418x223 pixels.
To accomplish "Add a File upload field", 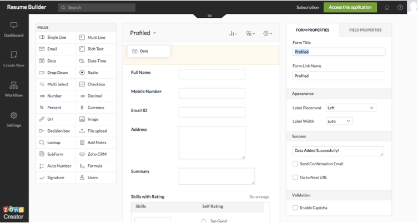I will 96,131.
